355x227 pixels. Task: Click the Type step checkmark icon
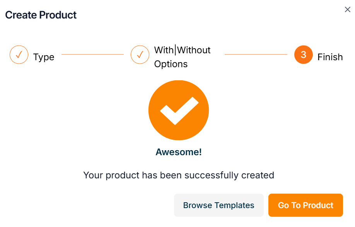(x=19, y=55)
